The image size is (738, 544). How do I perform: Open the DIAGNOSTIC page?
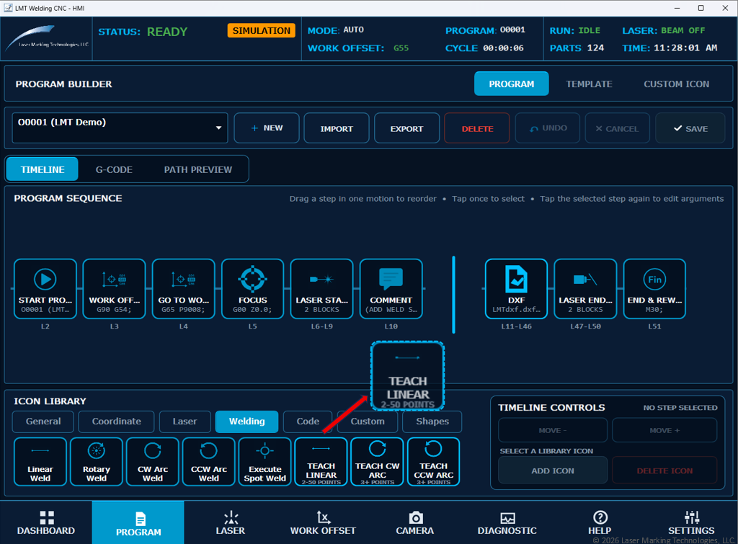pyautogui.click(x=507, y=523)
